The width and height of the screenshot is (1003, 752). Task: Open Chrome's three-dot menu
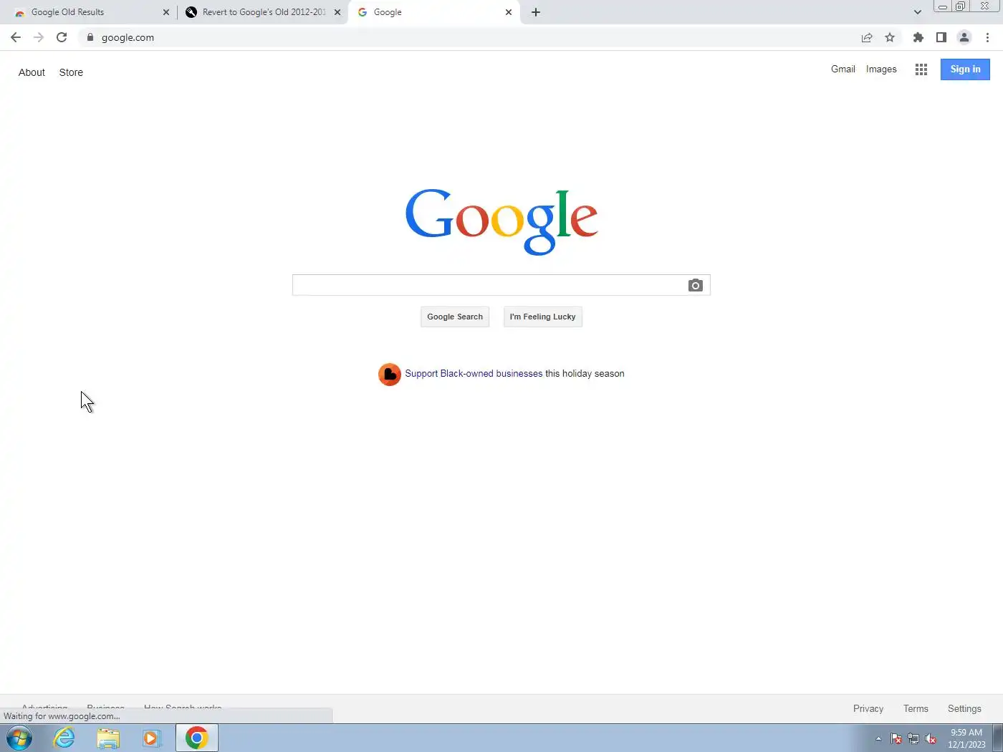pos(987,37)
